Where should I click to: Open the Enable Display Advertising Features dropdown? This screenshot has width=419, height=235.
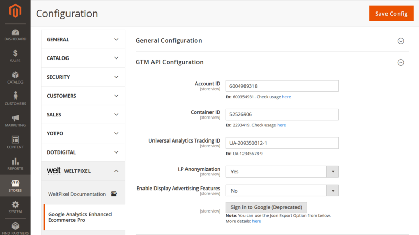pos(282,191)
